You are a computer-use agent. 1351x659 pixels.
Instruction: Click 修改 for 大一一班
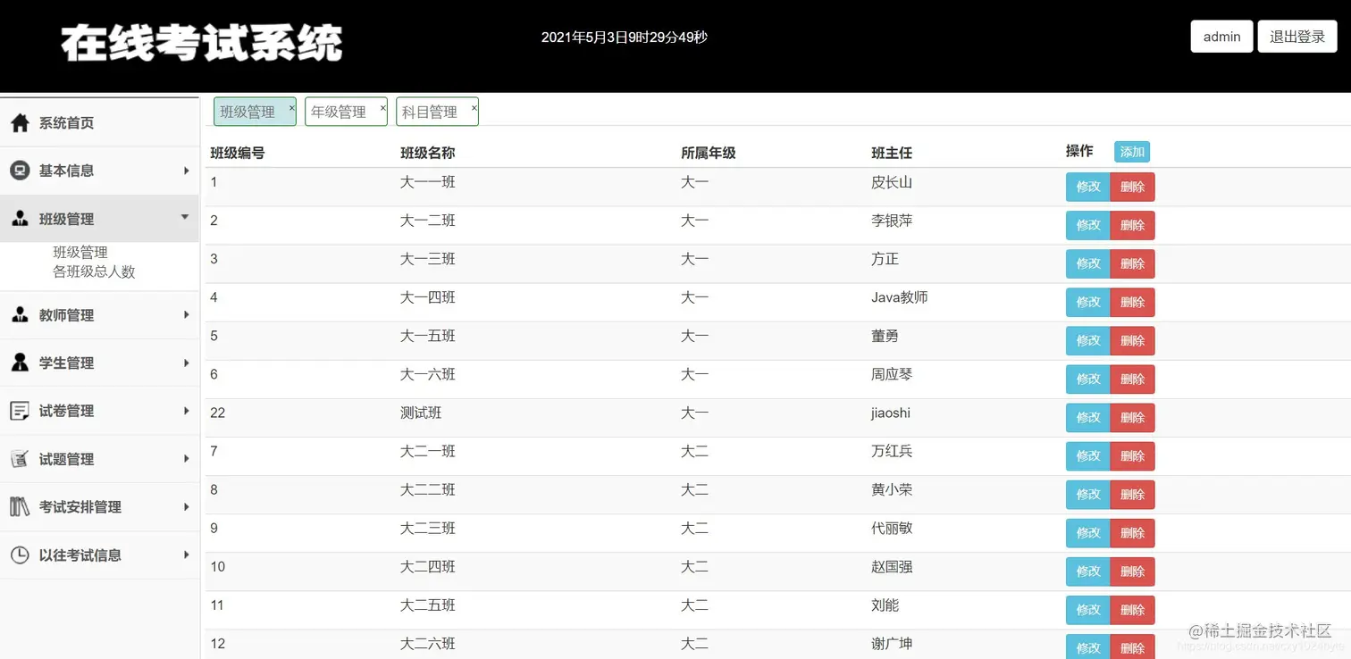pos(1087,187)
